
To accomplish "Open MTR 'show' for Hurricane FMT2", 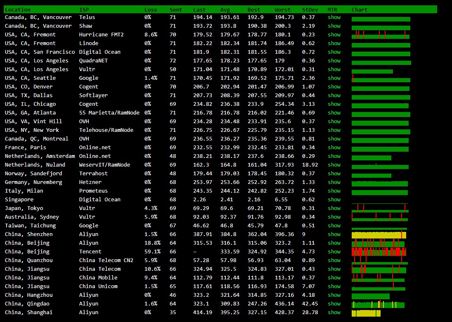I will pos(334,34).
